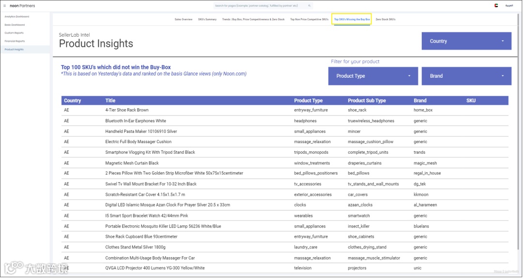Open the Zero Stock SKU's tab
The image size is (523, 278).
[x=385, y=19]
